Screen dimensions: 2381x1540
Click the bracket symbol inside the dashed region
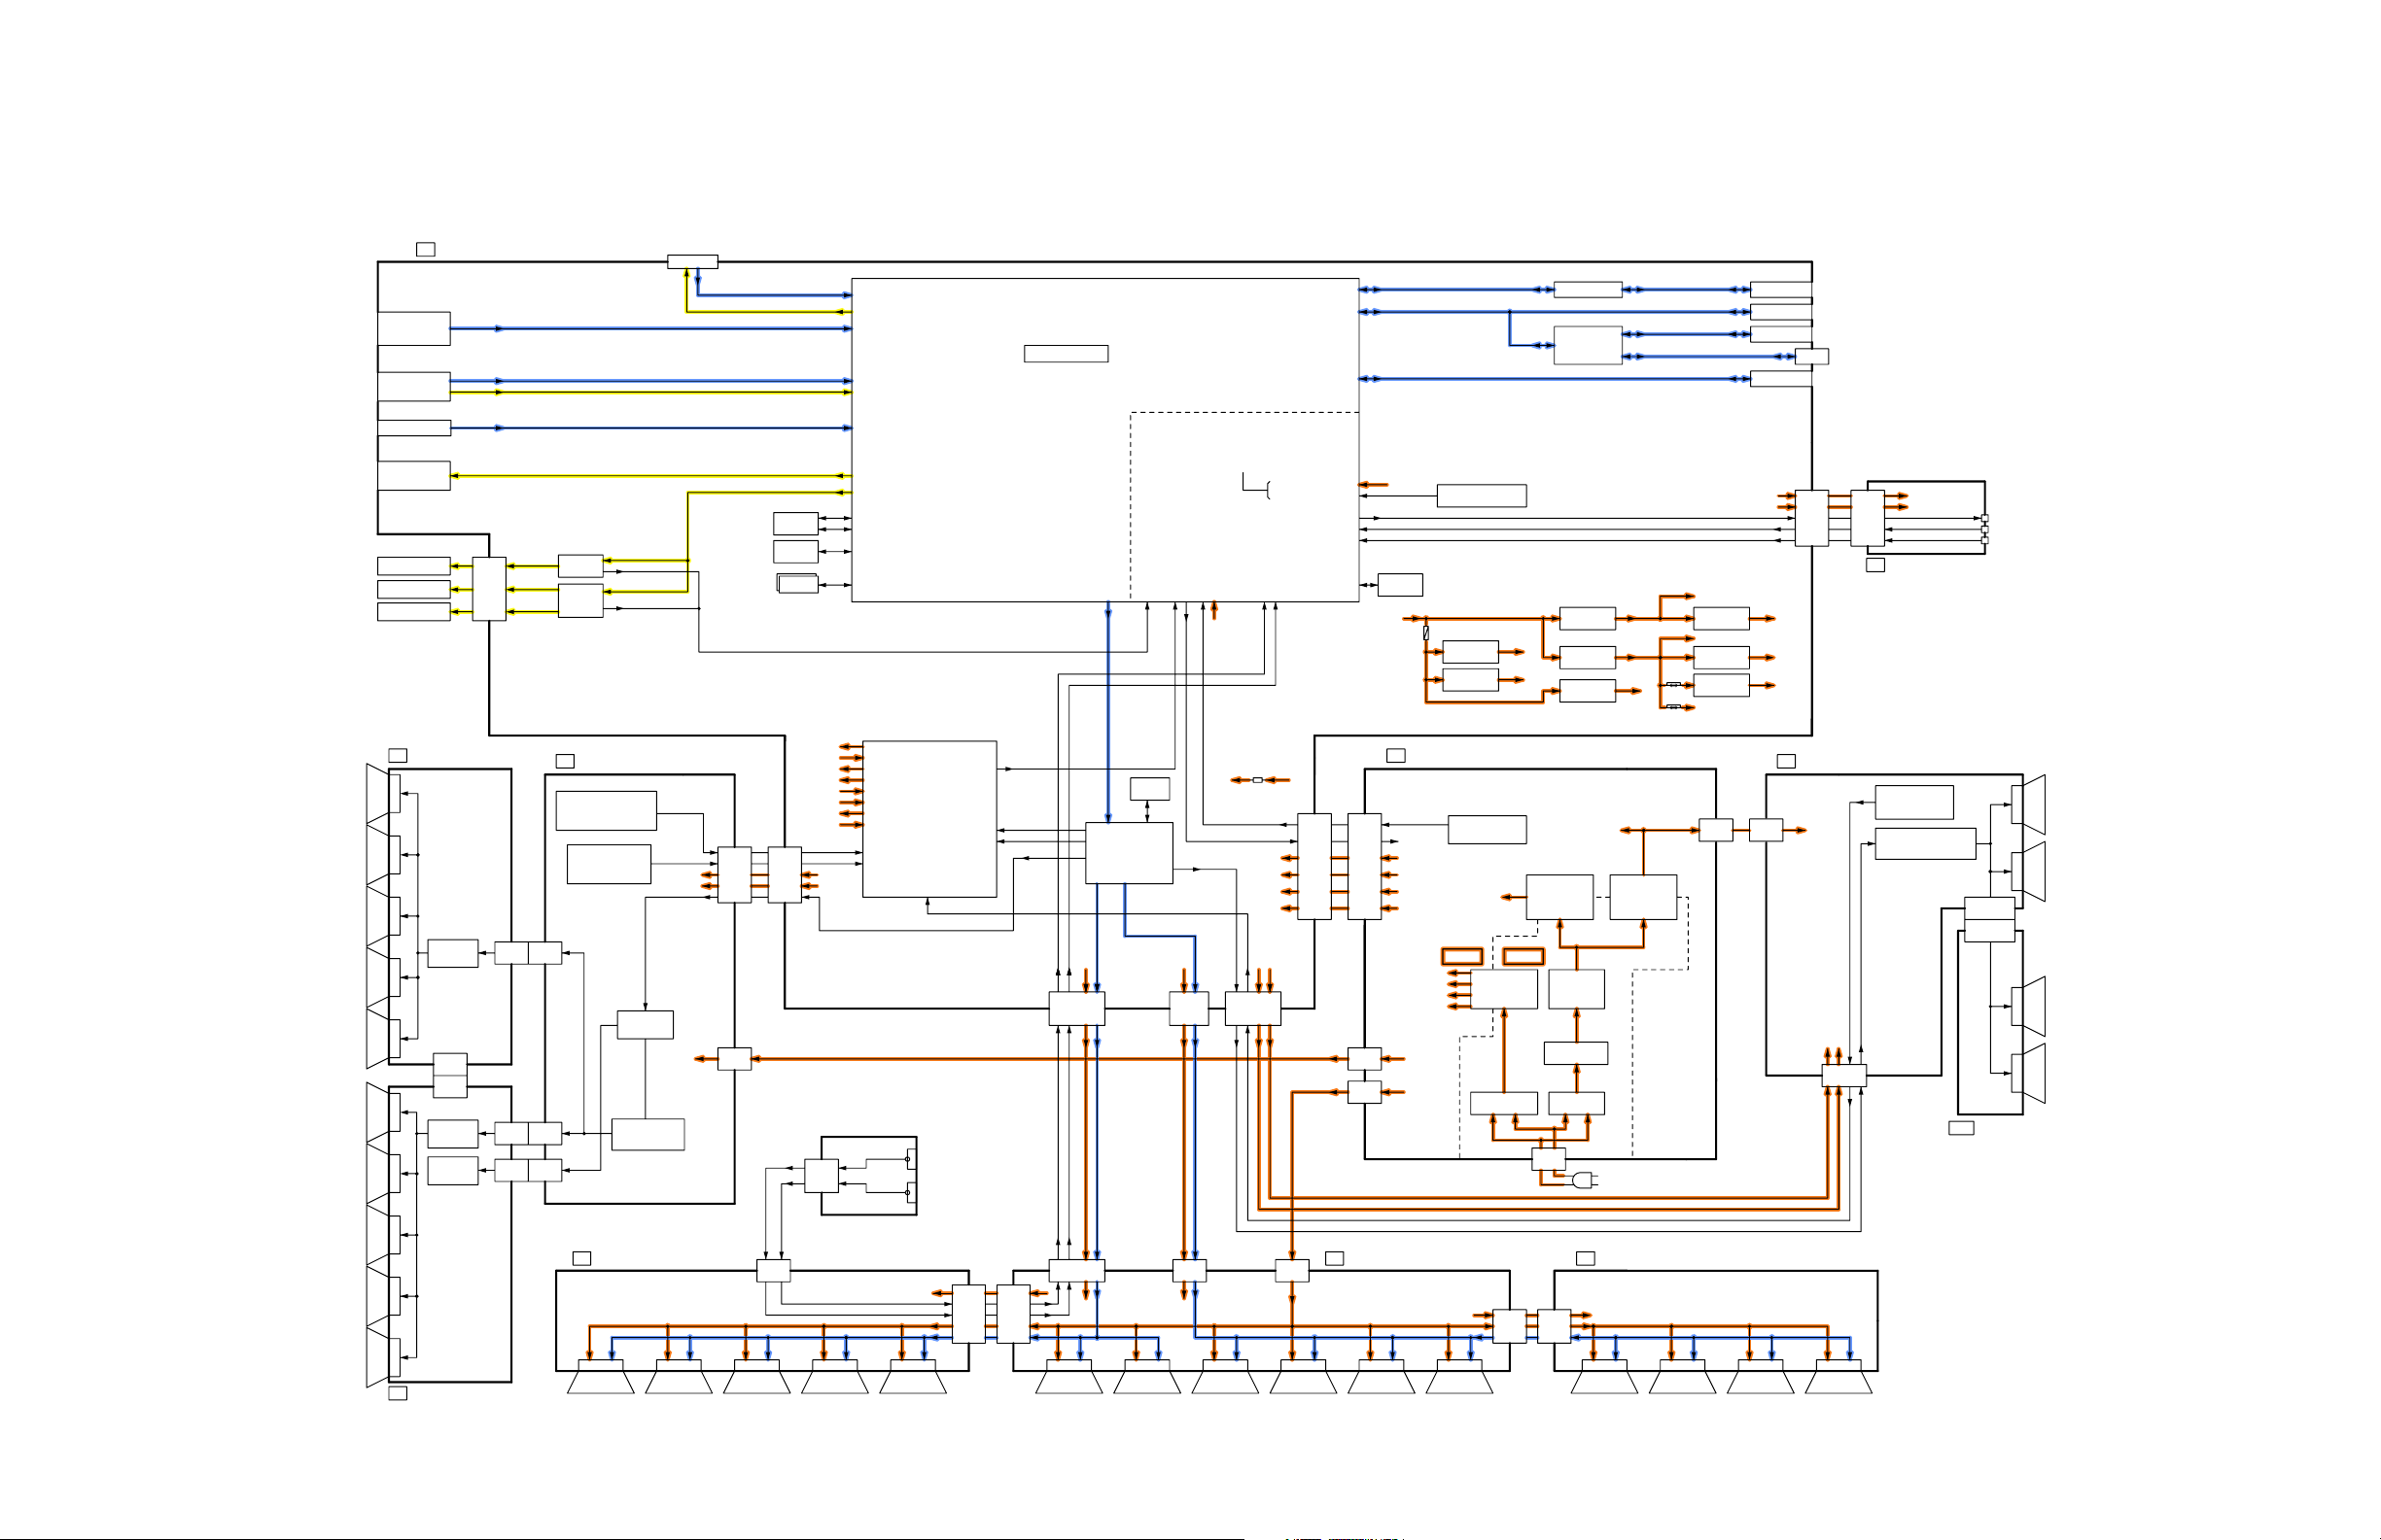point(1256,486)
